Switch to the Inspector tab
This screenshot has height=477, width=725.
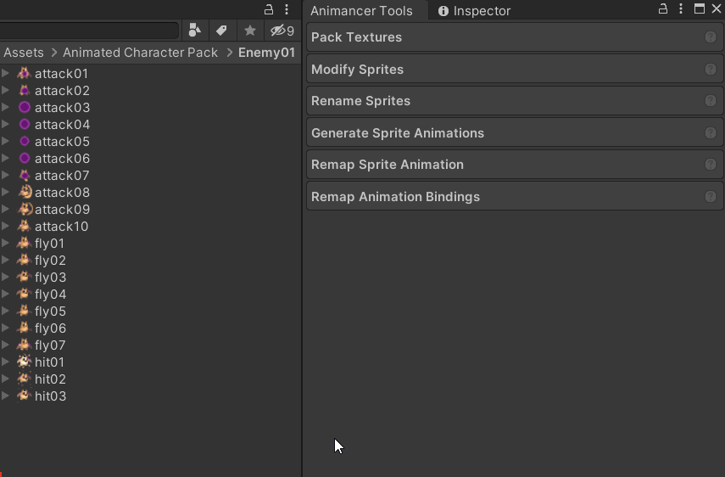[x=474, y=11]
